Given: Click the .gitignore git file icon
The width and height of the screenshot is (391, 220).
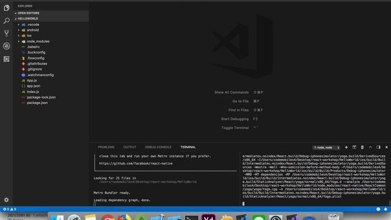Looking at the screenshot, I should 23,69.
